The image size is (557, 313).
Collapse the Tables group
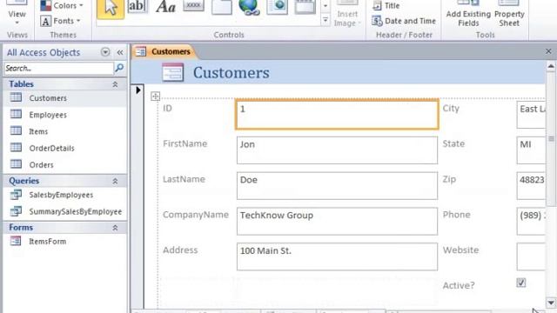[x=115, y=84]
